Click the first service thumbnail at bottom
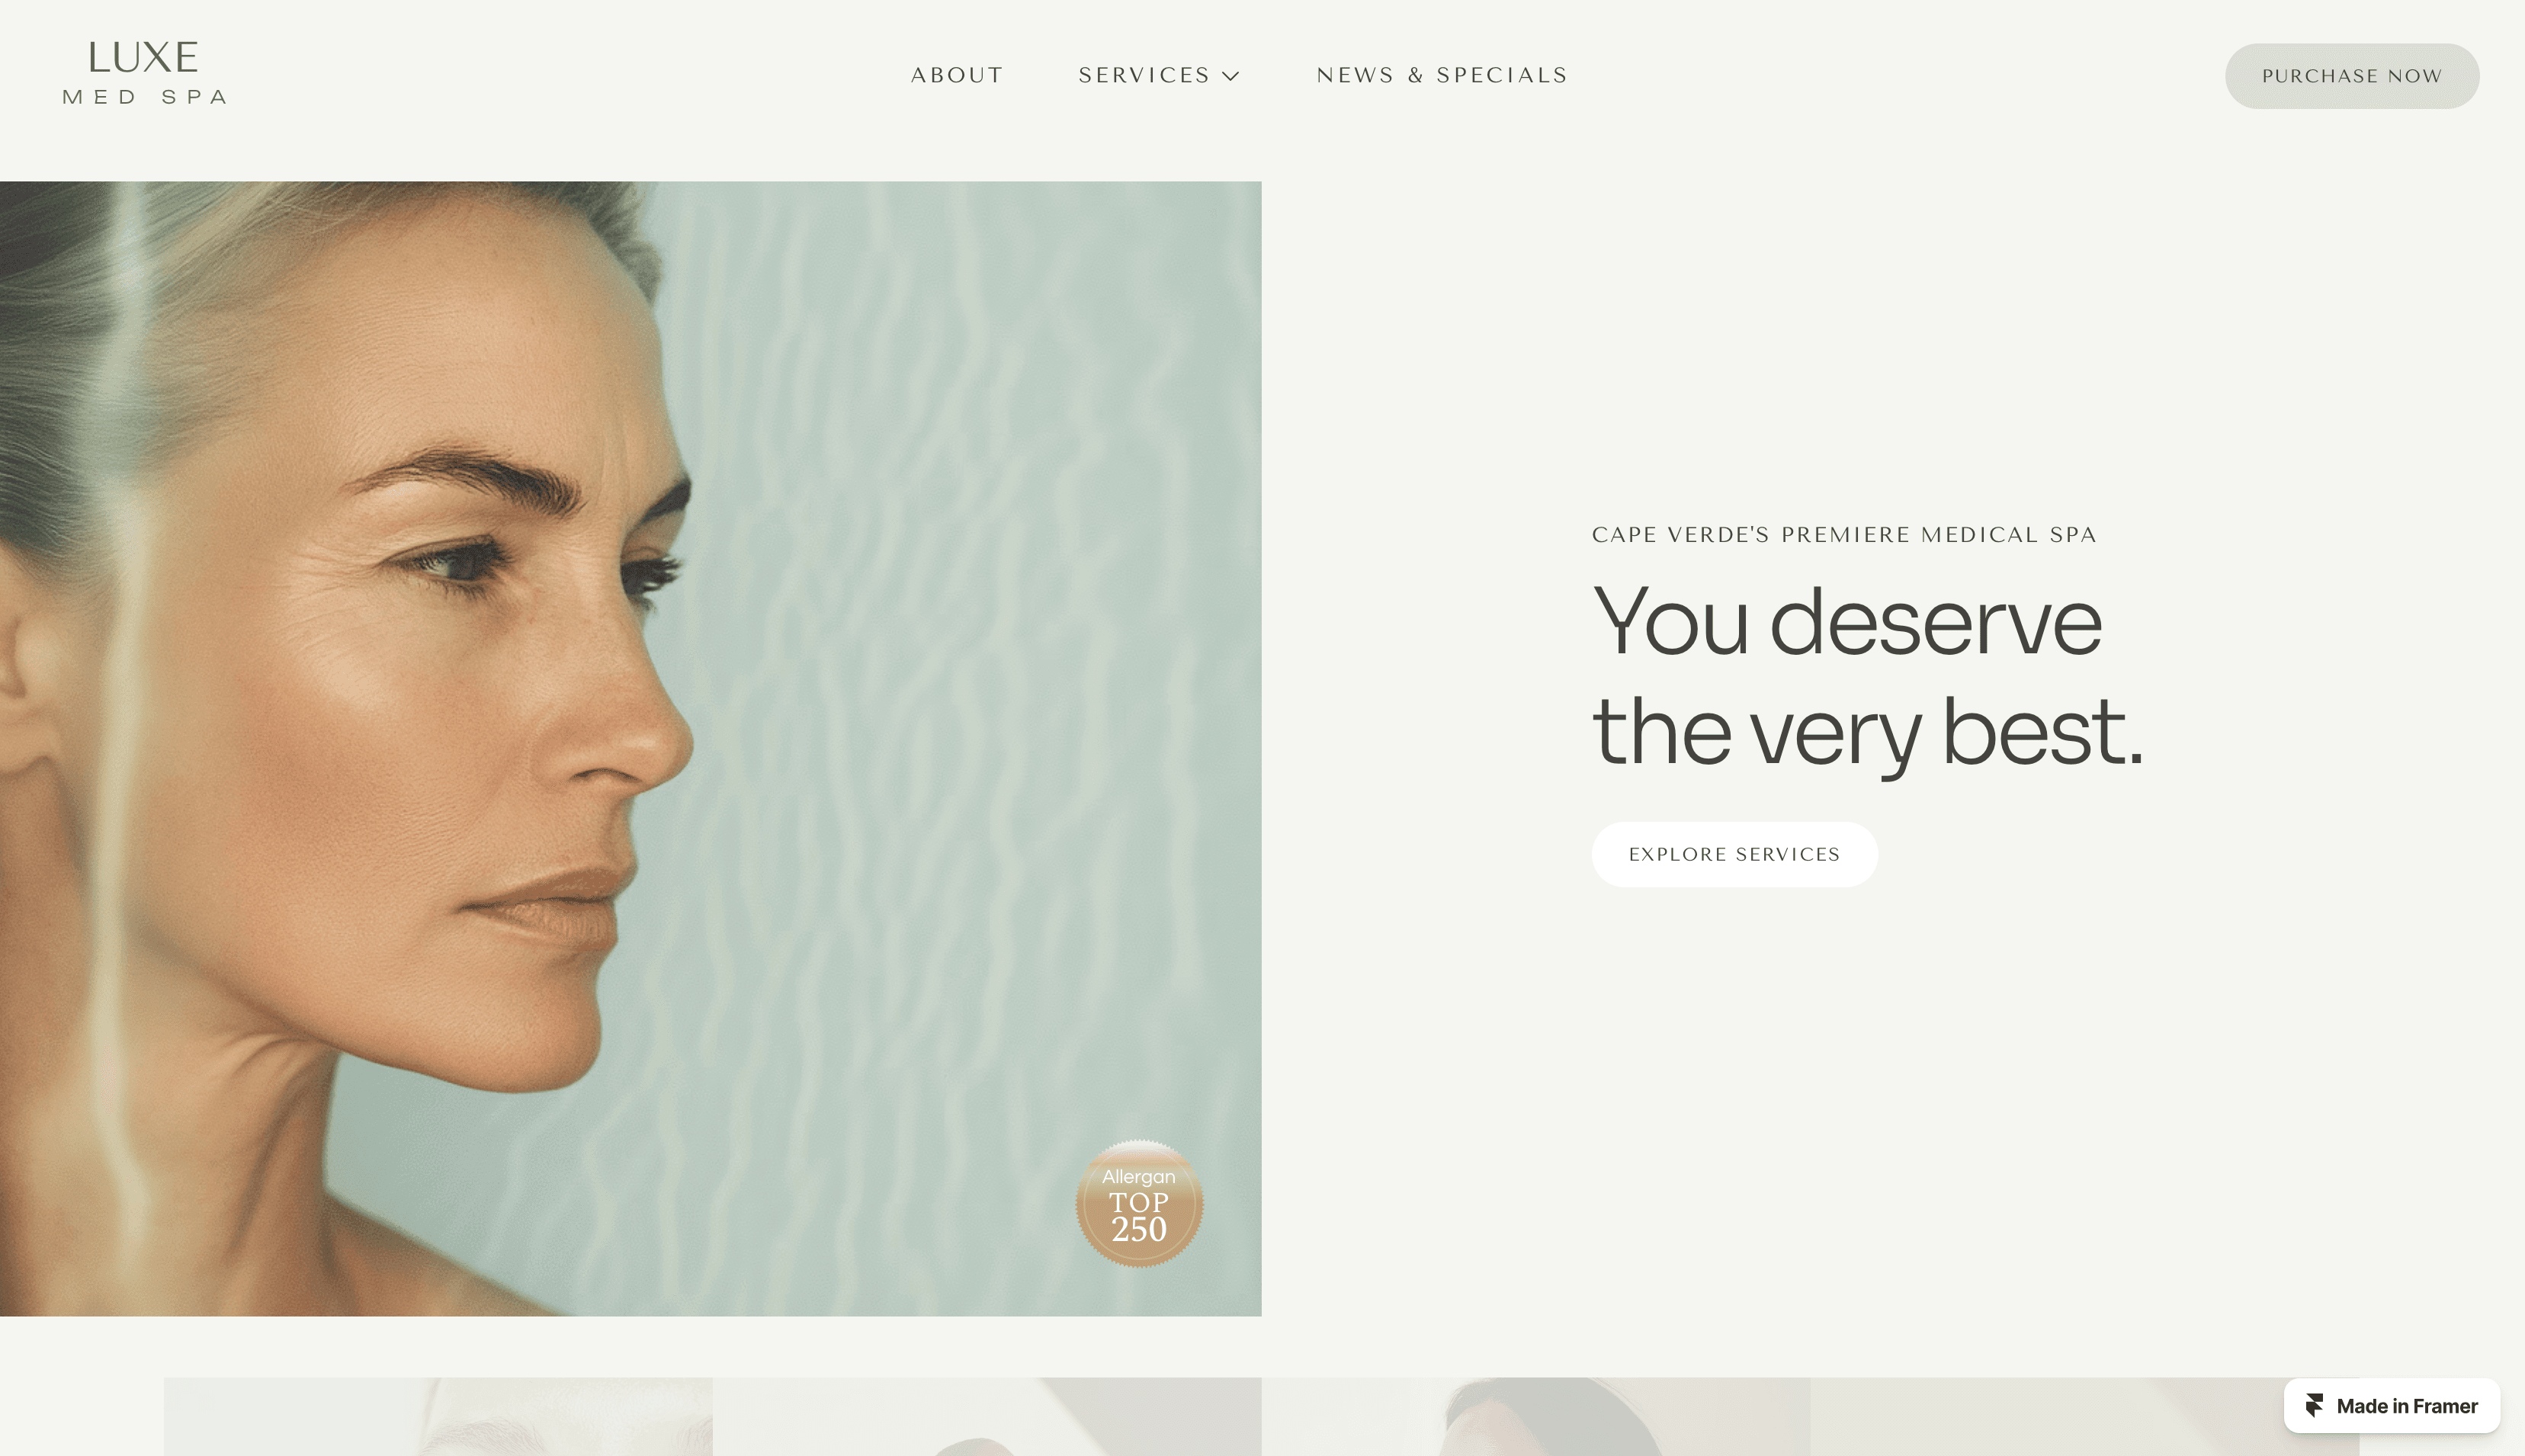 point(438,1417)
